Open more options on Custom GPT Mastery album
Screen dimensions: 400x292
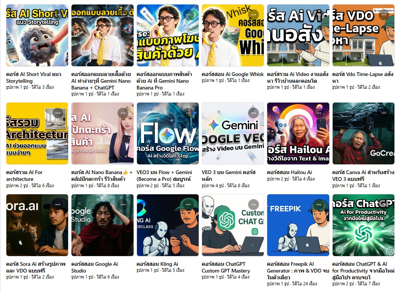pos(254,204)
